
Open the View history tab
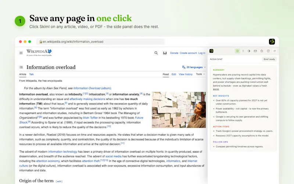click(x=186, y=74)
